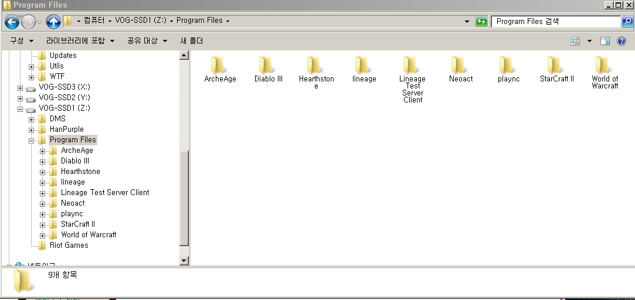Select the Neoact folder icon in file pane
The height and width of the screenshot is (300, 635).
[x=460, y=65]
